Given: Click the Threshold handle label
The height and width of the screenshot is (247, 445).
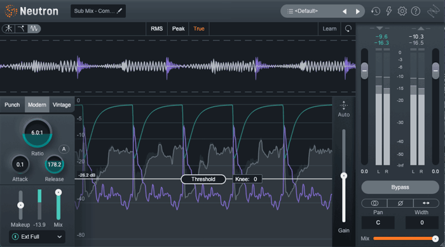Looking at the screenshot, I should (203, 179).
